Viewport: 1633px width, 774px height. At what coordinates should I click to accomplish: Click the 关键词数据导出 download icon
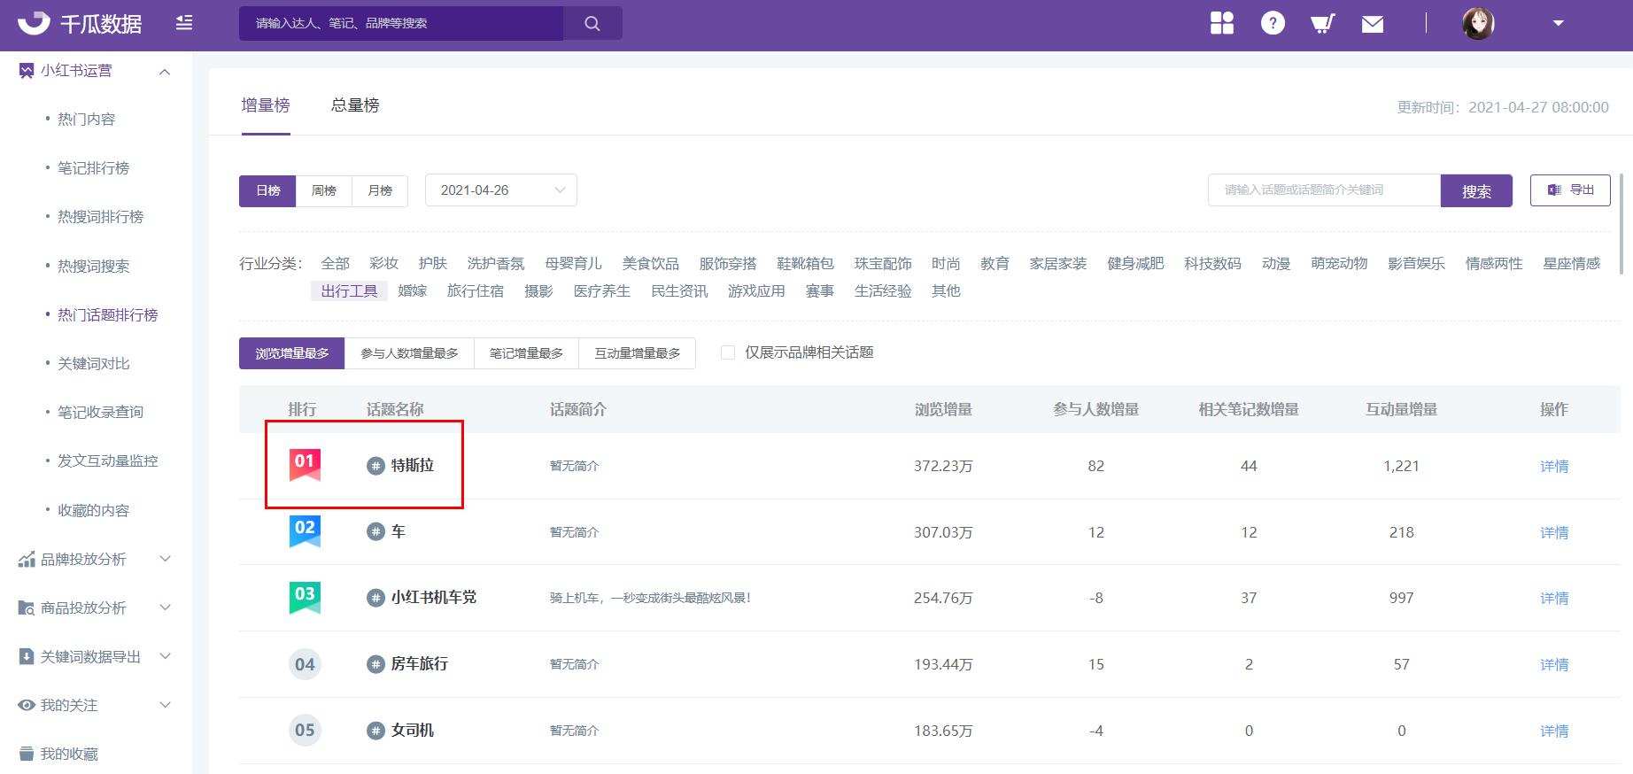(27, 656)
